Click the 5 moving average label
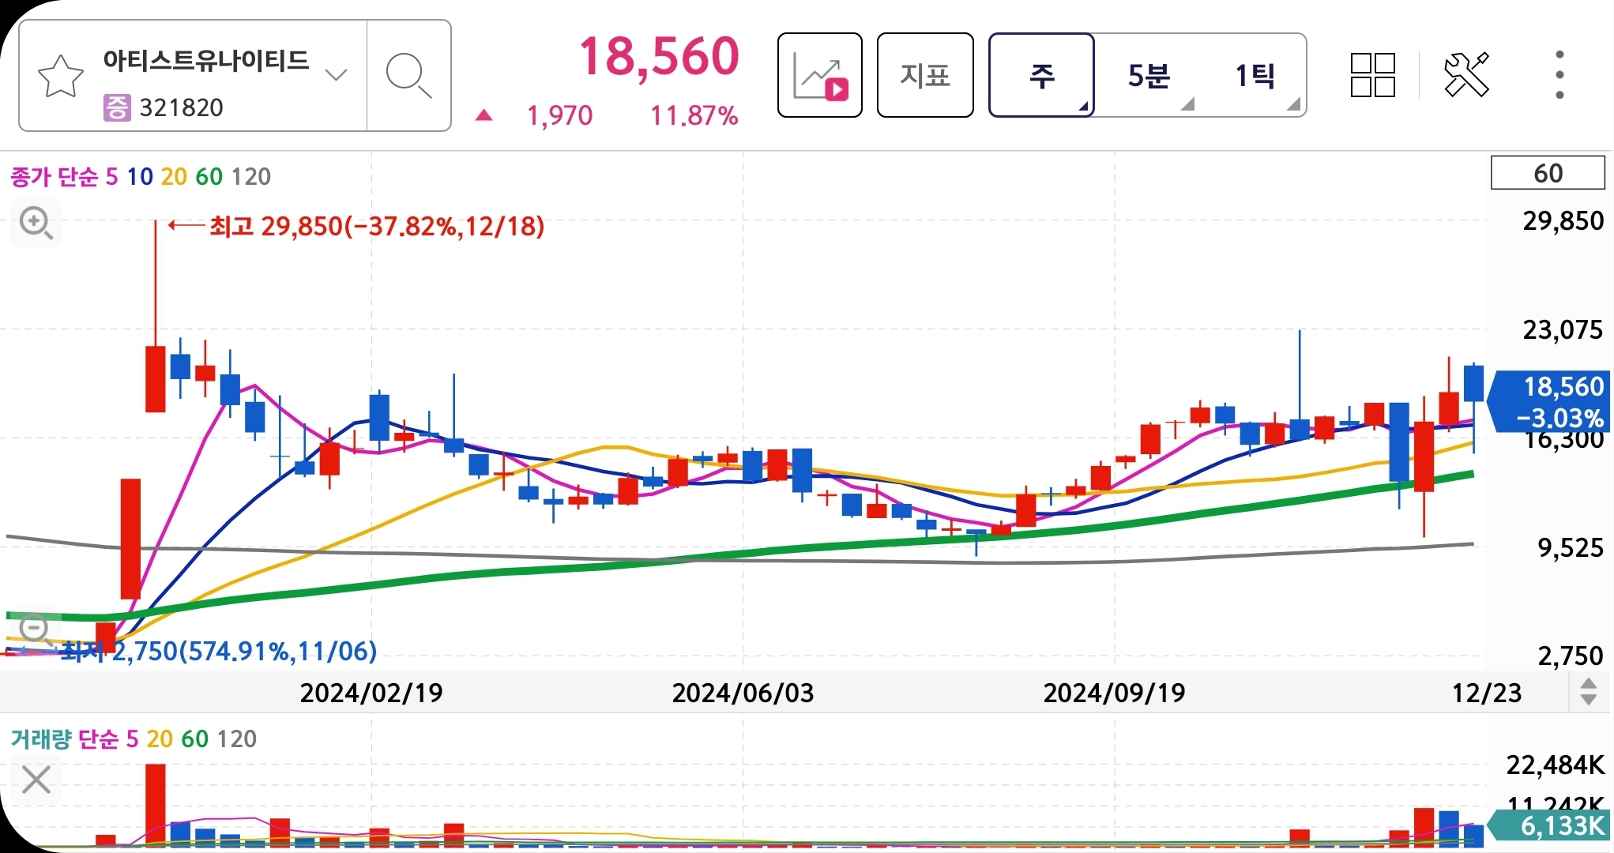Image resolution: width=1614 pixels, height=853 pixels. coord(111,176)
